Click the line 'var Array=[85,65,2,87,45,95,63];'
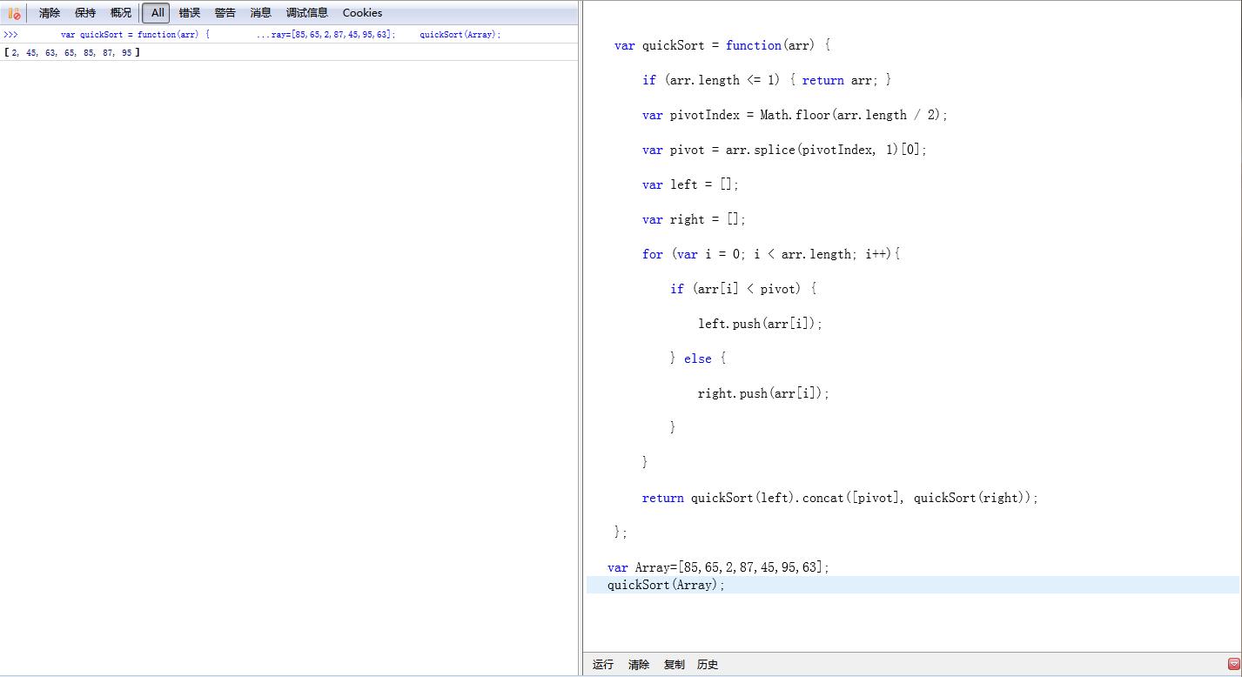The image size is (1242, 677). click(x=718, y=567)
